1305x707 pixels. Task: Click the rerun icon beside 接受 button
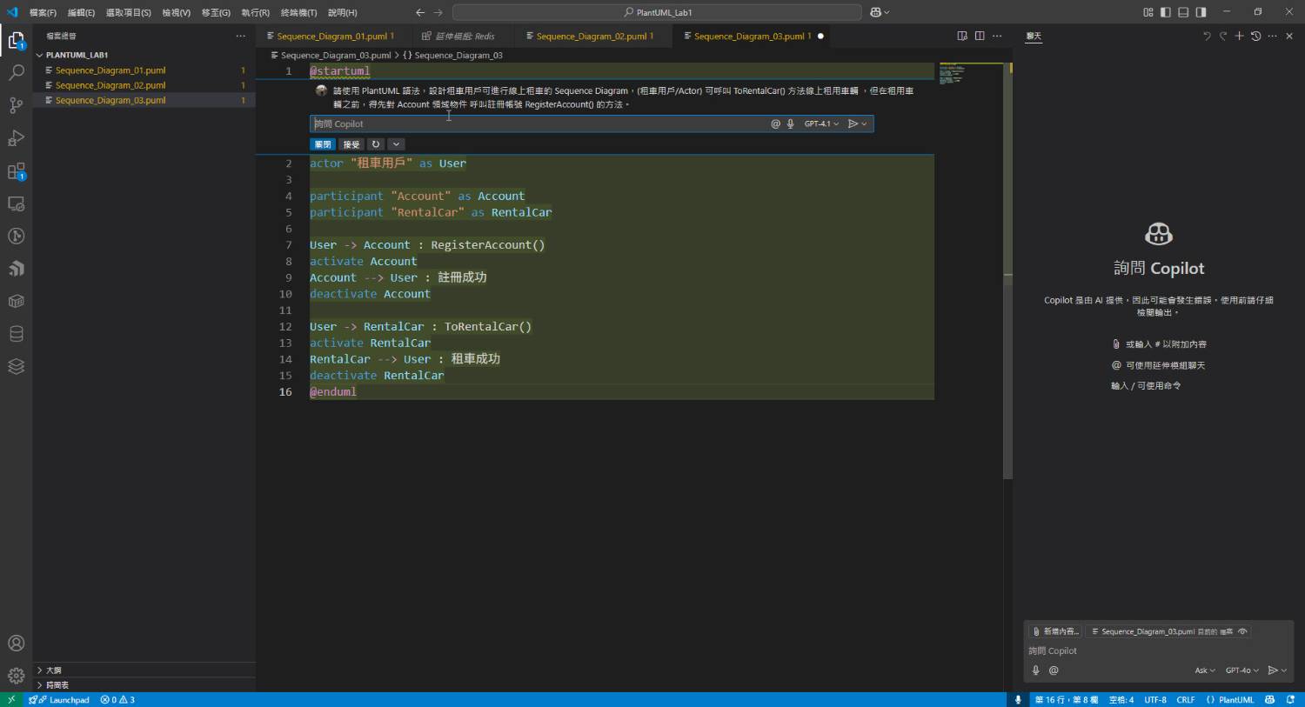(x=376, y=144)
